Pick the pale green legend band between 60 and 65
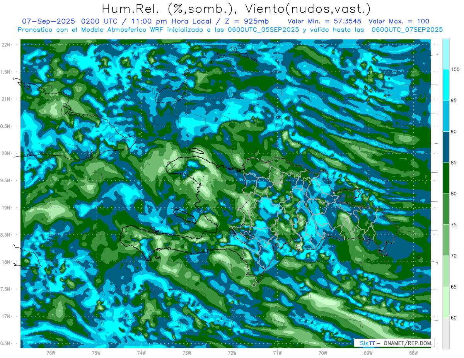The image size is (464, 358). 446,302
